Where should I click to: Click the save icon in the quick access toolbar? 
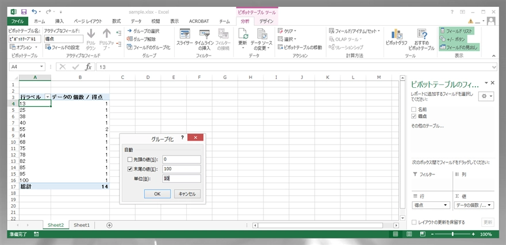[x=24, y=12]
